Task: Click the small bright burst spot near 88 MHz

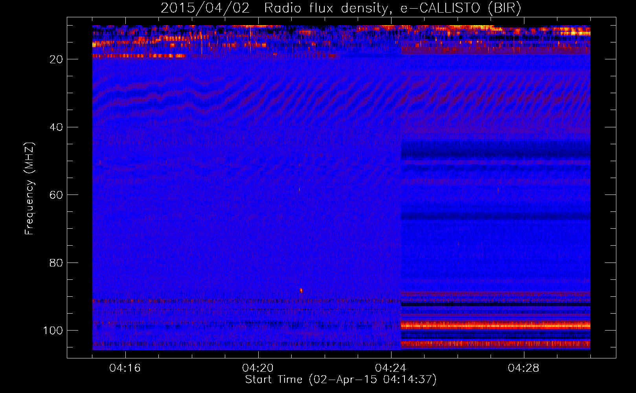Action: [x=301, y=290]
